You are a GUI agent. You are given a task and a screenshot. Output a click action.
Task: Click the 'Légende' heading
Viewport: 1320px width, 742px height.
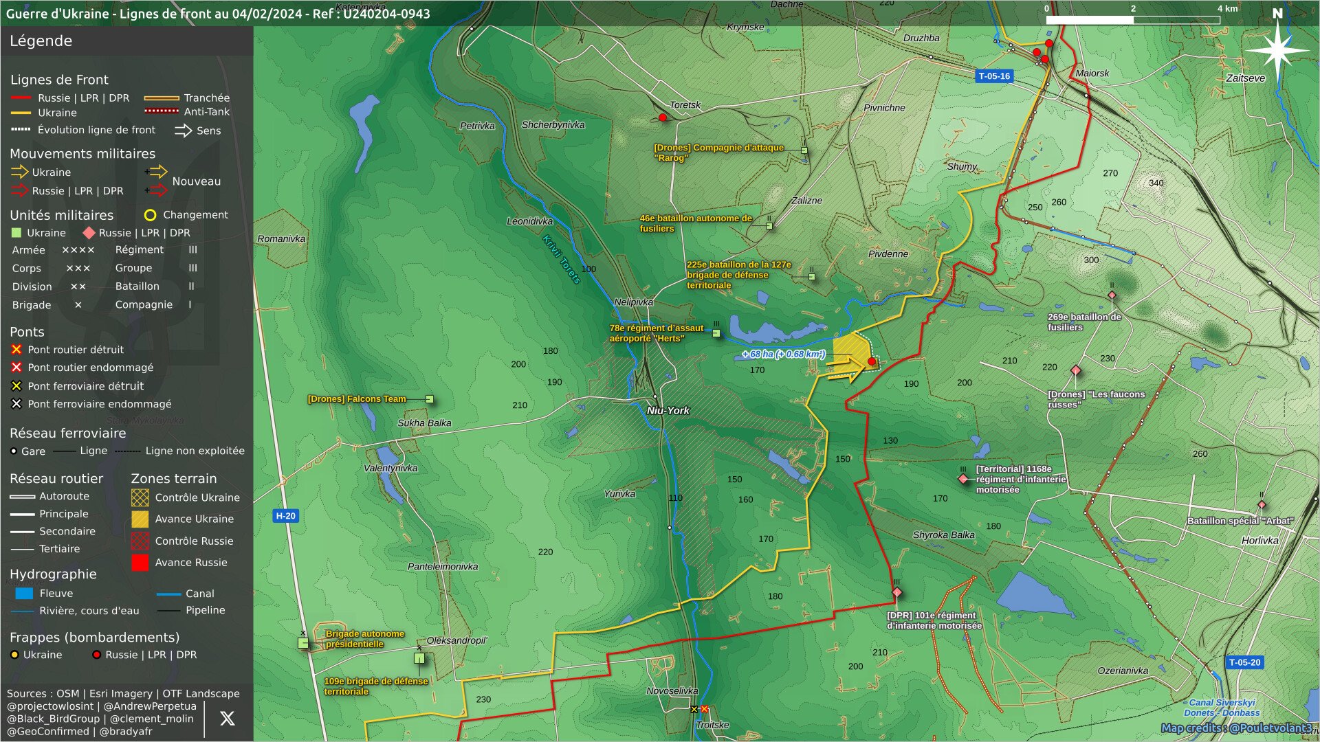click(x=41, y=41)
